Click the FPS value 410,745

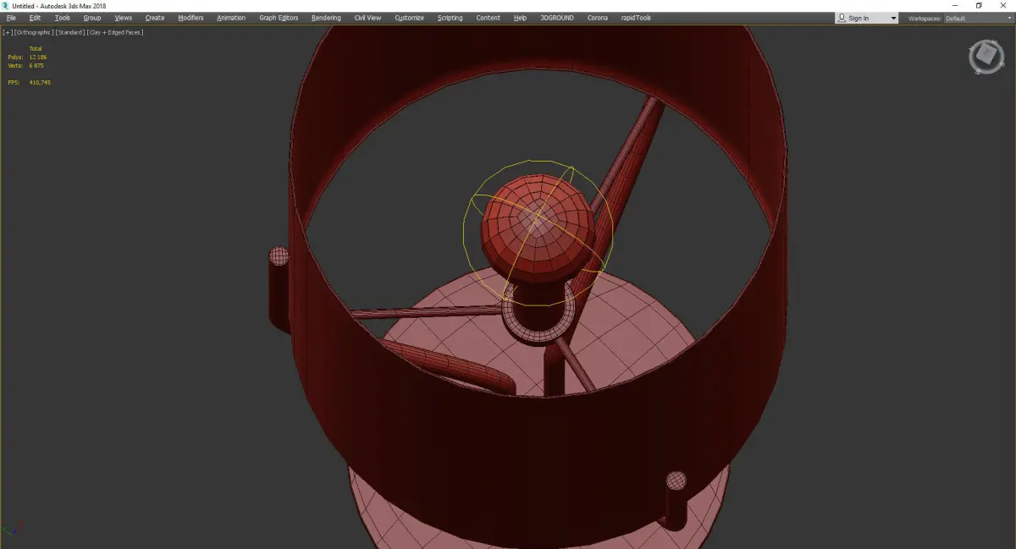coord(40,82)
